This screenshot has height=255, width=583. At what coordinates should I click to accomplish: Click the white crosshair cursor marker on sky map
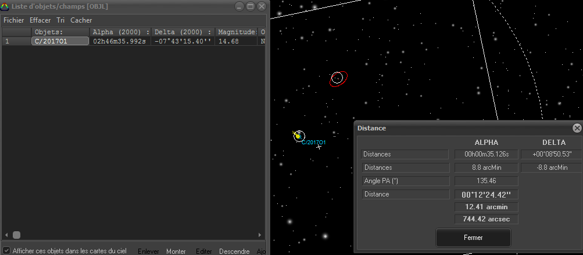[319, 147]
